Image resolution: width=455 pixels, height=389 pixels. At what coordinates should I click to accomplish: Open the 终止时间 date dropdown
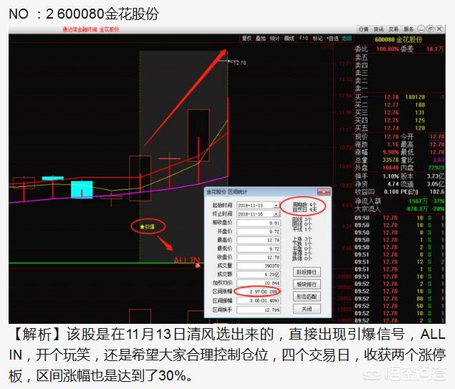[x=277, y=214]
